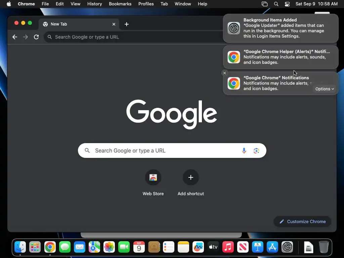Open the Window menu

(183, 4)
